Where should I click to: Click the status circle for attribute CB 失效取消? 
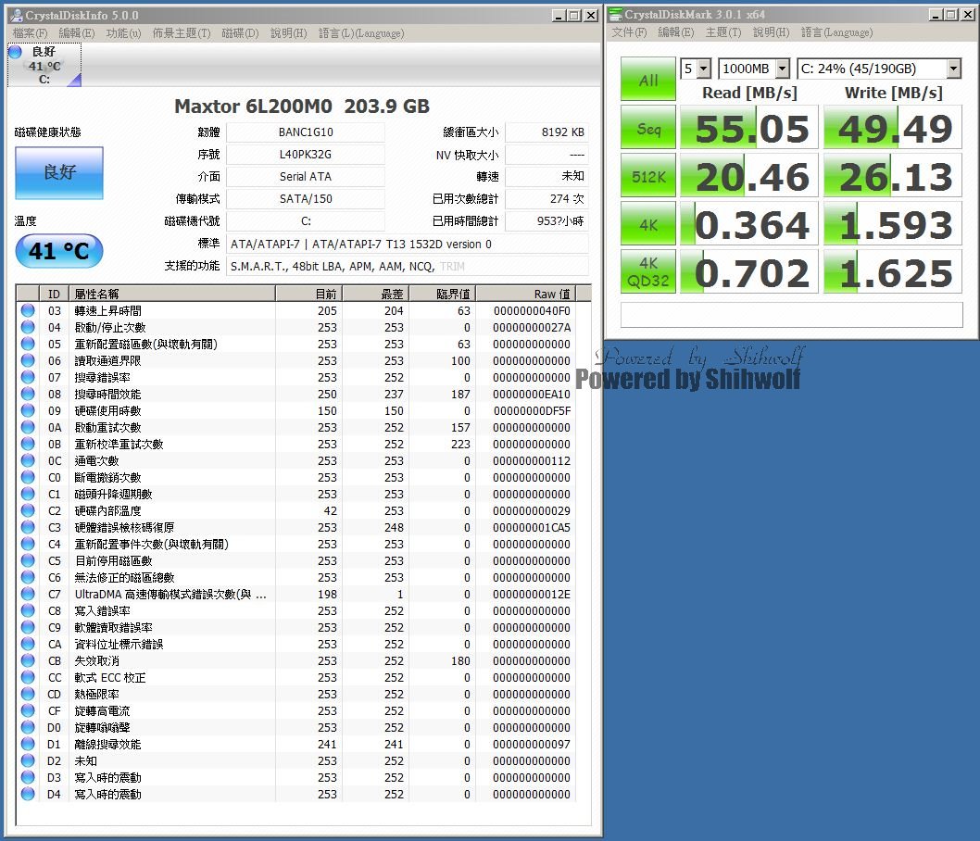28,660
